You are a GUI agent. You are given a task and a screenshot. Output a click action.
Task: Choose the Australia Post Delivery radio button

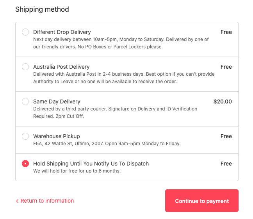pos(25,67)
